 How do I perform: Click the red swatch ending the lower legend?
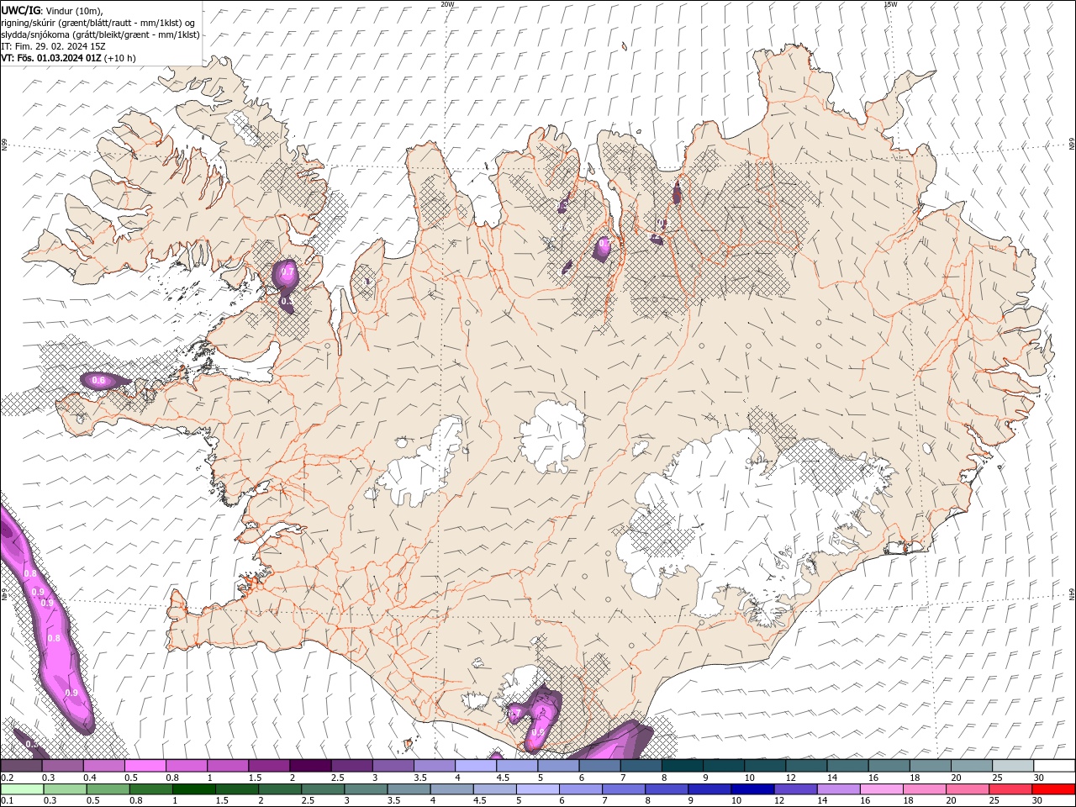pyautogui.click(x=1053, y=789)
